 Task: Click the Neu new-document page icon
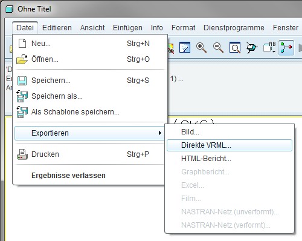pos(22,44)
